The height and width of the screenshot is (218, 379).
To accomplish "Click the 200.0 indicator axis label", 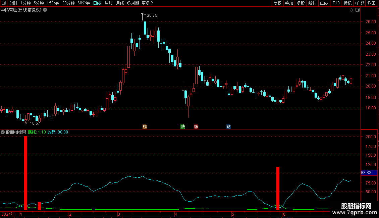I will click(x=371, y=137).
